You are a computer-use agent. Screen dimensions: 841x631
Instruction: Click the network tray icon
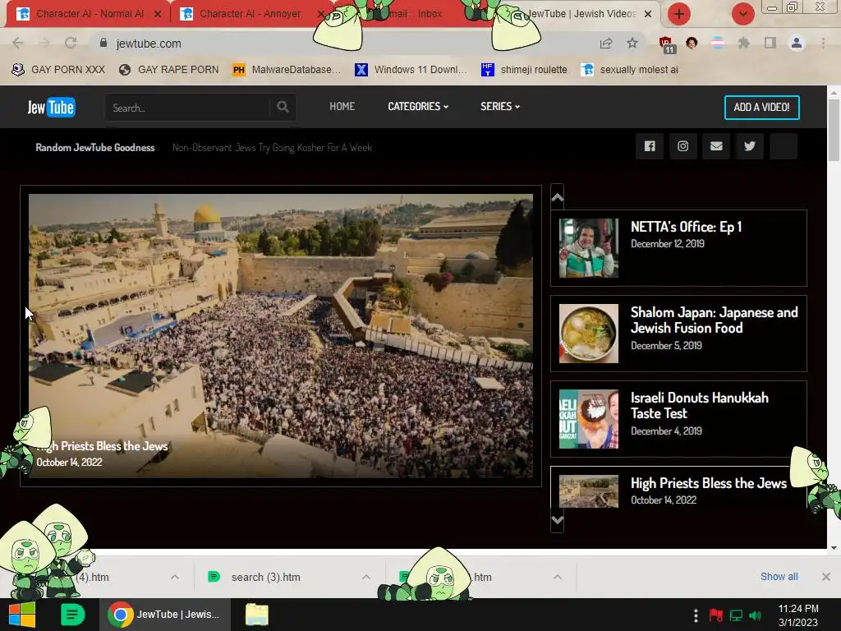tap(736, 615)
